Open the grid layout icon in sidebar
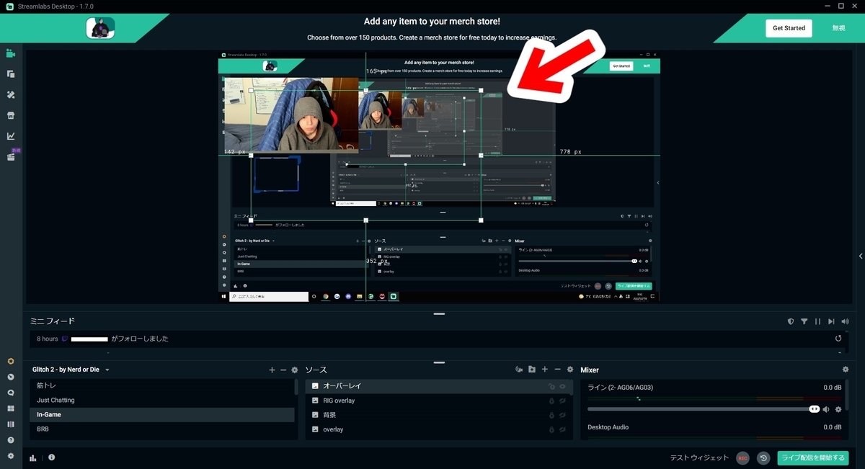 (x=11, y=408)
